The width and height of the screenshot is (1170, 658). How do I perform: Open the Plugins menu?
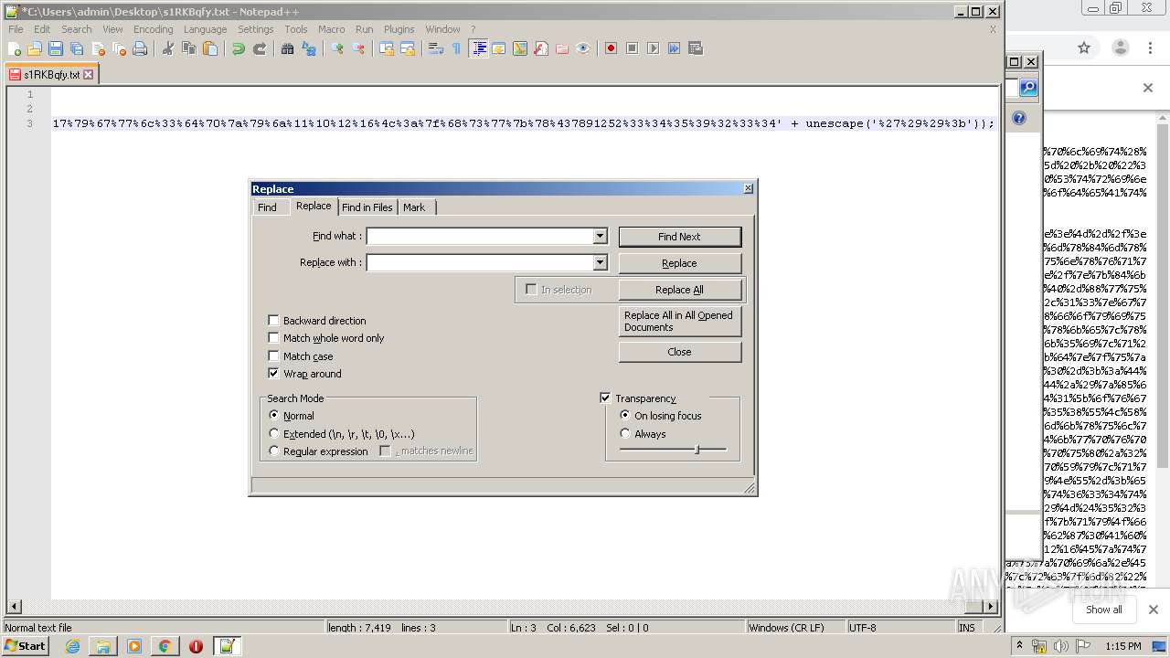399,29
